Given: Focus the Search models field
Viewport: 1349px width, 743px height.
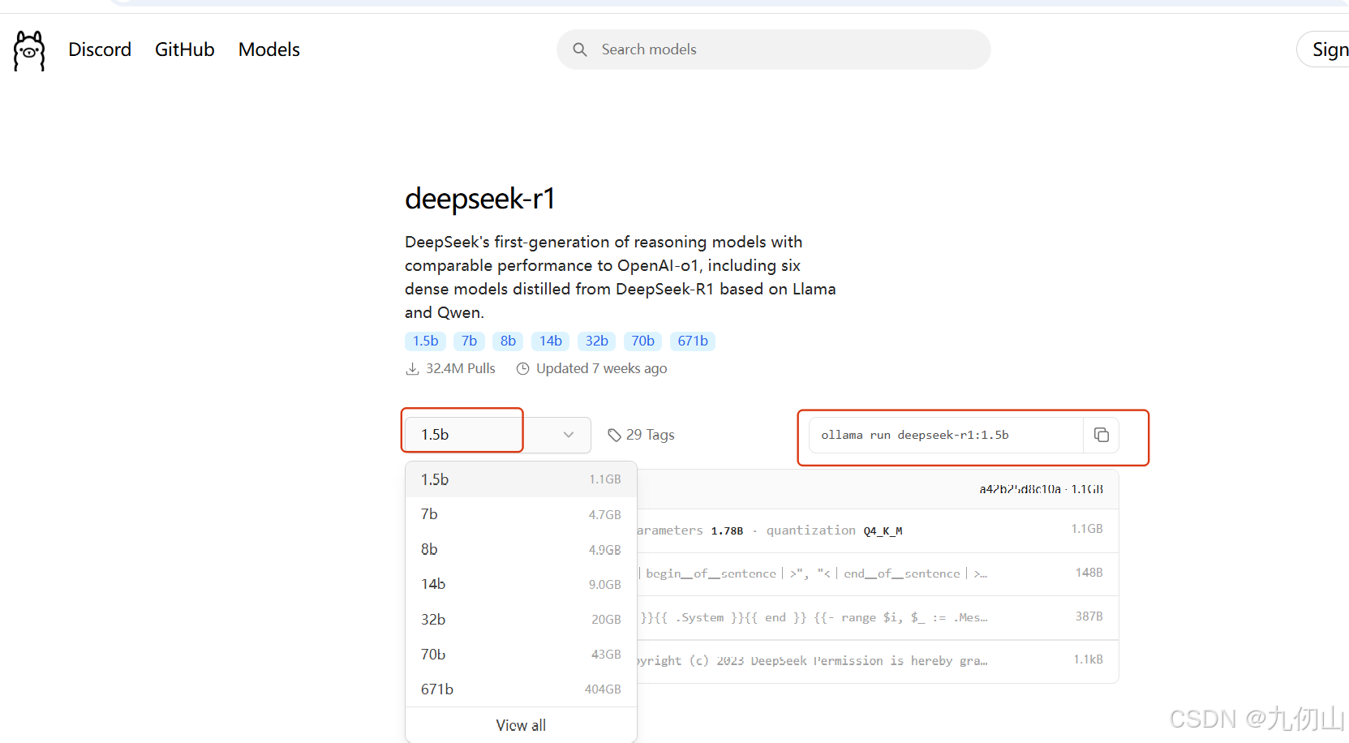Looking at the screenshot, I should [x=773, y=49].
